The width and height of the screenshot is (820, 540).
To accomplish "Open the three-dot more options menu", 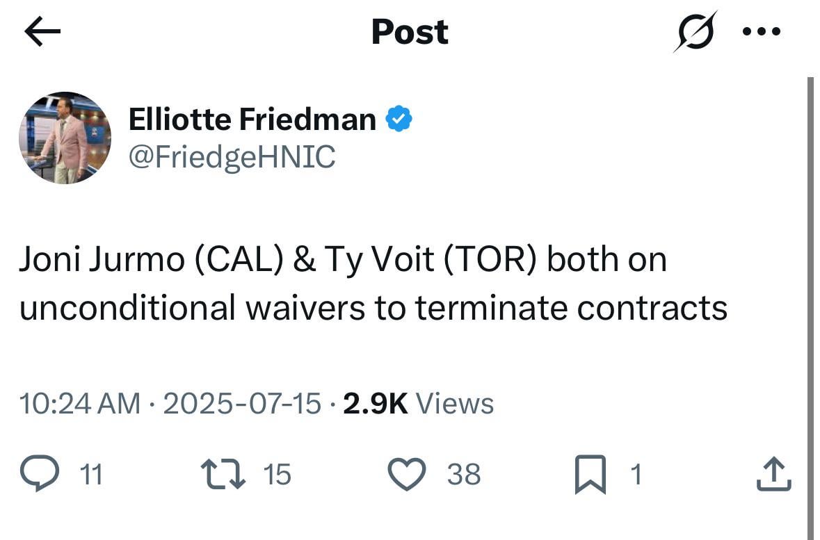I will coord(762,32).
